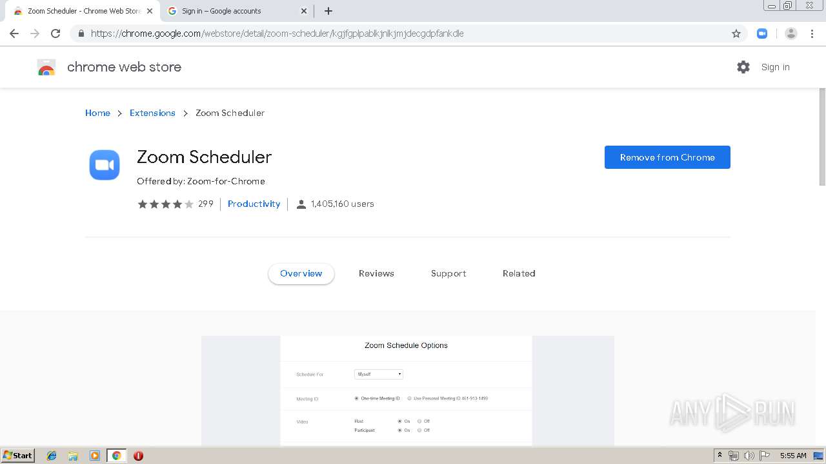826x464 pixels.
Task: Reload the current page
Action: [55, 34]
